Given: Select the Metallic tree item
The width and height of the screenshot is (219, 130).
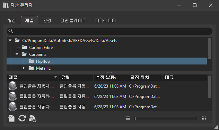Looking at the screenshot, I should 43,68.
